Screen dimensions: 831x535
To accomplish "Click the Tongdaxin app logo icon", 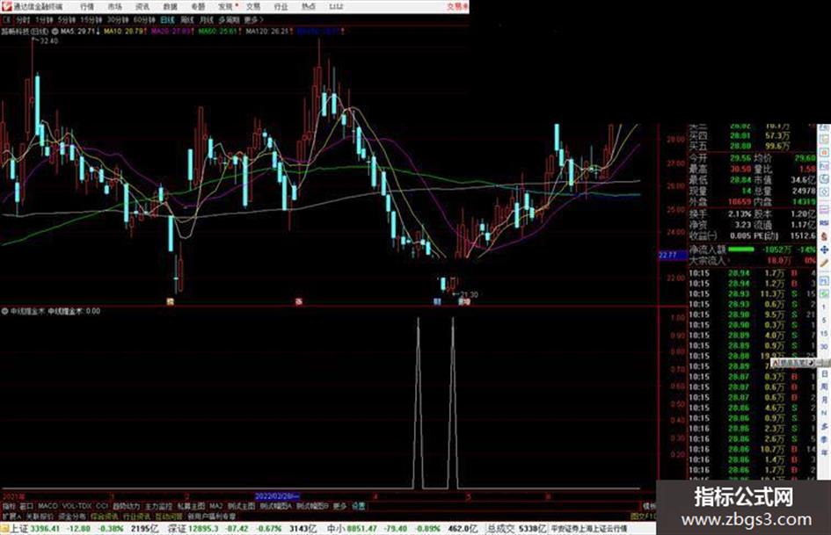I will 6,6.
